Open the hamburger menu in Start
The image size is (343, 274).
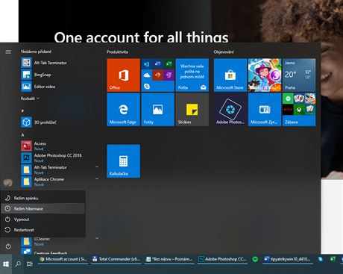[8, 52]
